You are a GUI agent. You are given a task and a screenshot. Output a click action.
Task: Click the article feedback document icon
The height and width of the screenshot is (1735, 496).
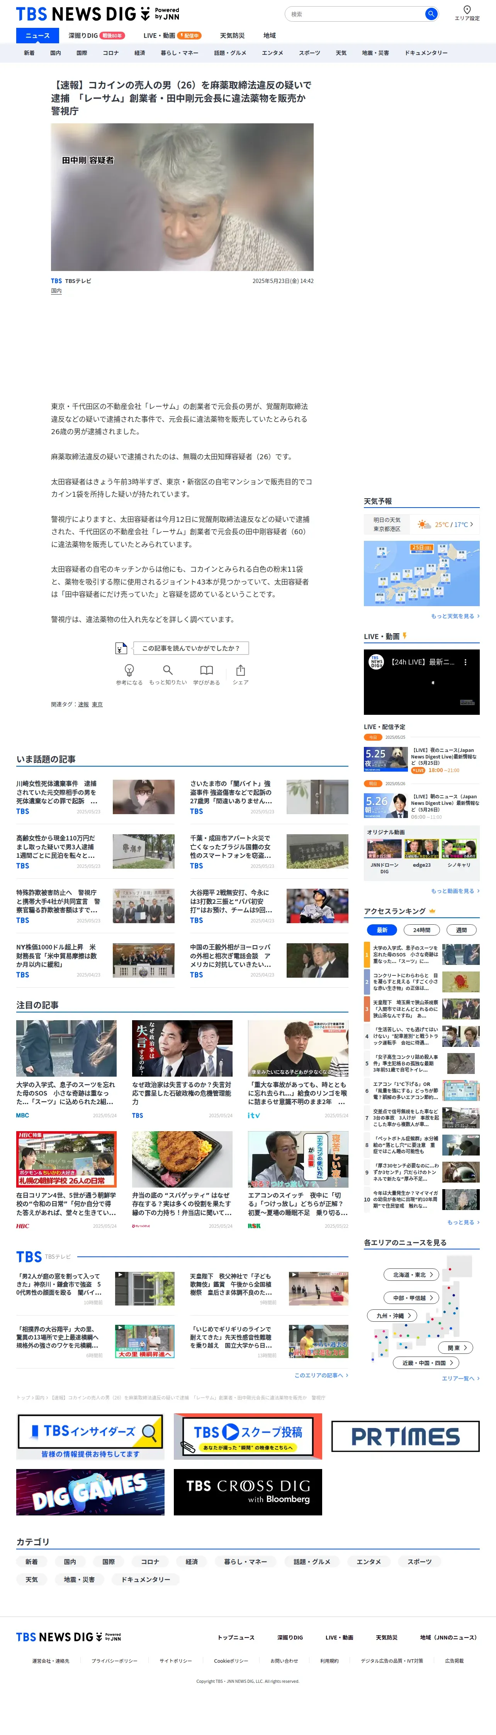click(121, 648)
